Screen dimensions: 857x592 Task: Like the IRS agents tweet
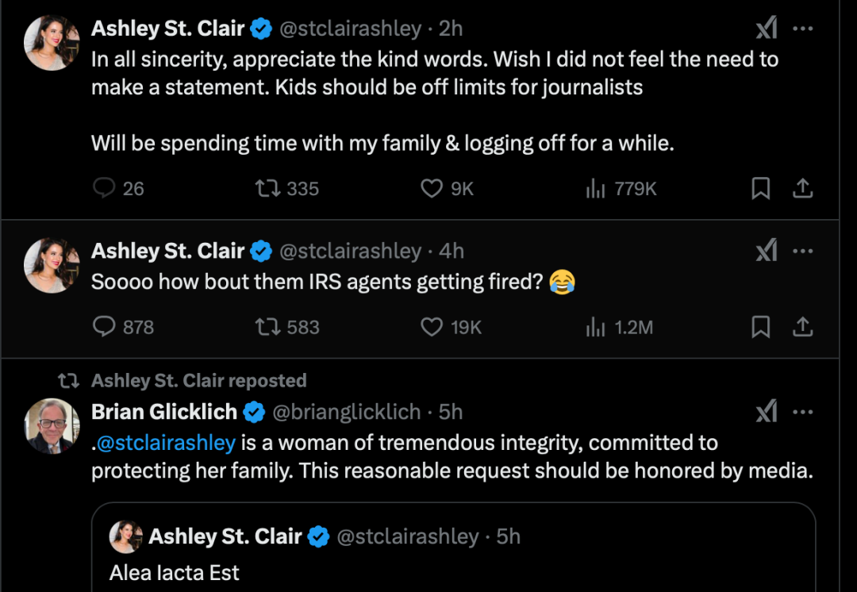pyautogui.click(x=451, y=327)
